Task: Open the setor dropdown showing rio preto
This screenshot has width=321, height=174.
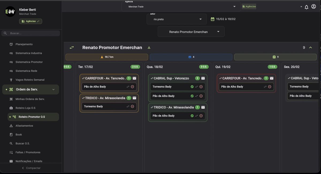Action: click(x=177, y=19)
